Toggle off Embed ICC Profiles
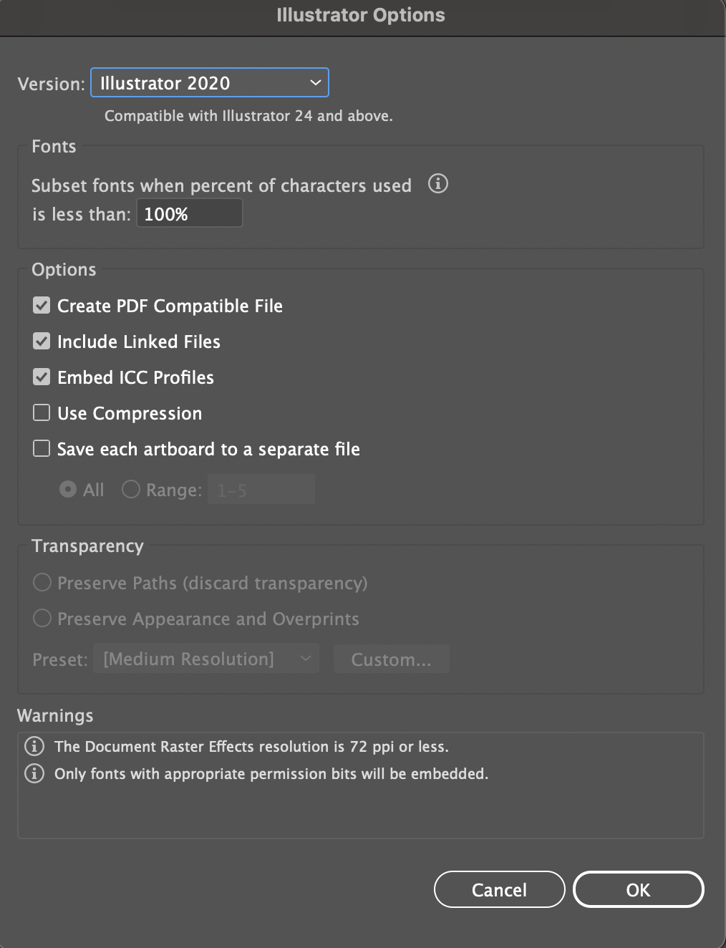This screenshot has height=948, width=726. 41,377
